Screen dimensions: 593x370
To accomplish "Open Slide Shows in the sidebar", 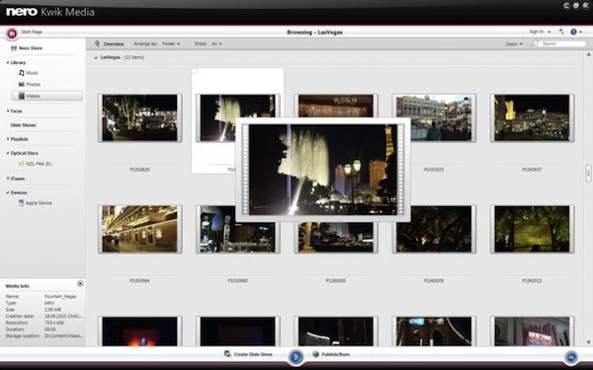I will (23, 125).
